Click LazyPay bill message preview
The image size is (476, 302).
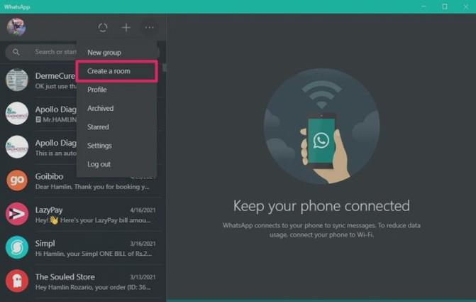(93, 220)
